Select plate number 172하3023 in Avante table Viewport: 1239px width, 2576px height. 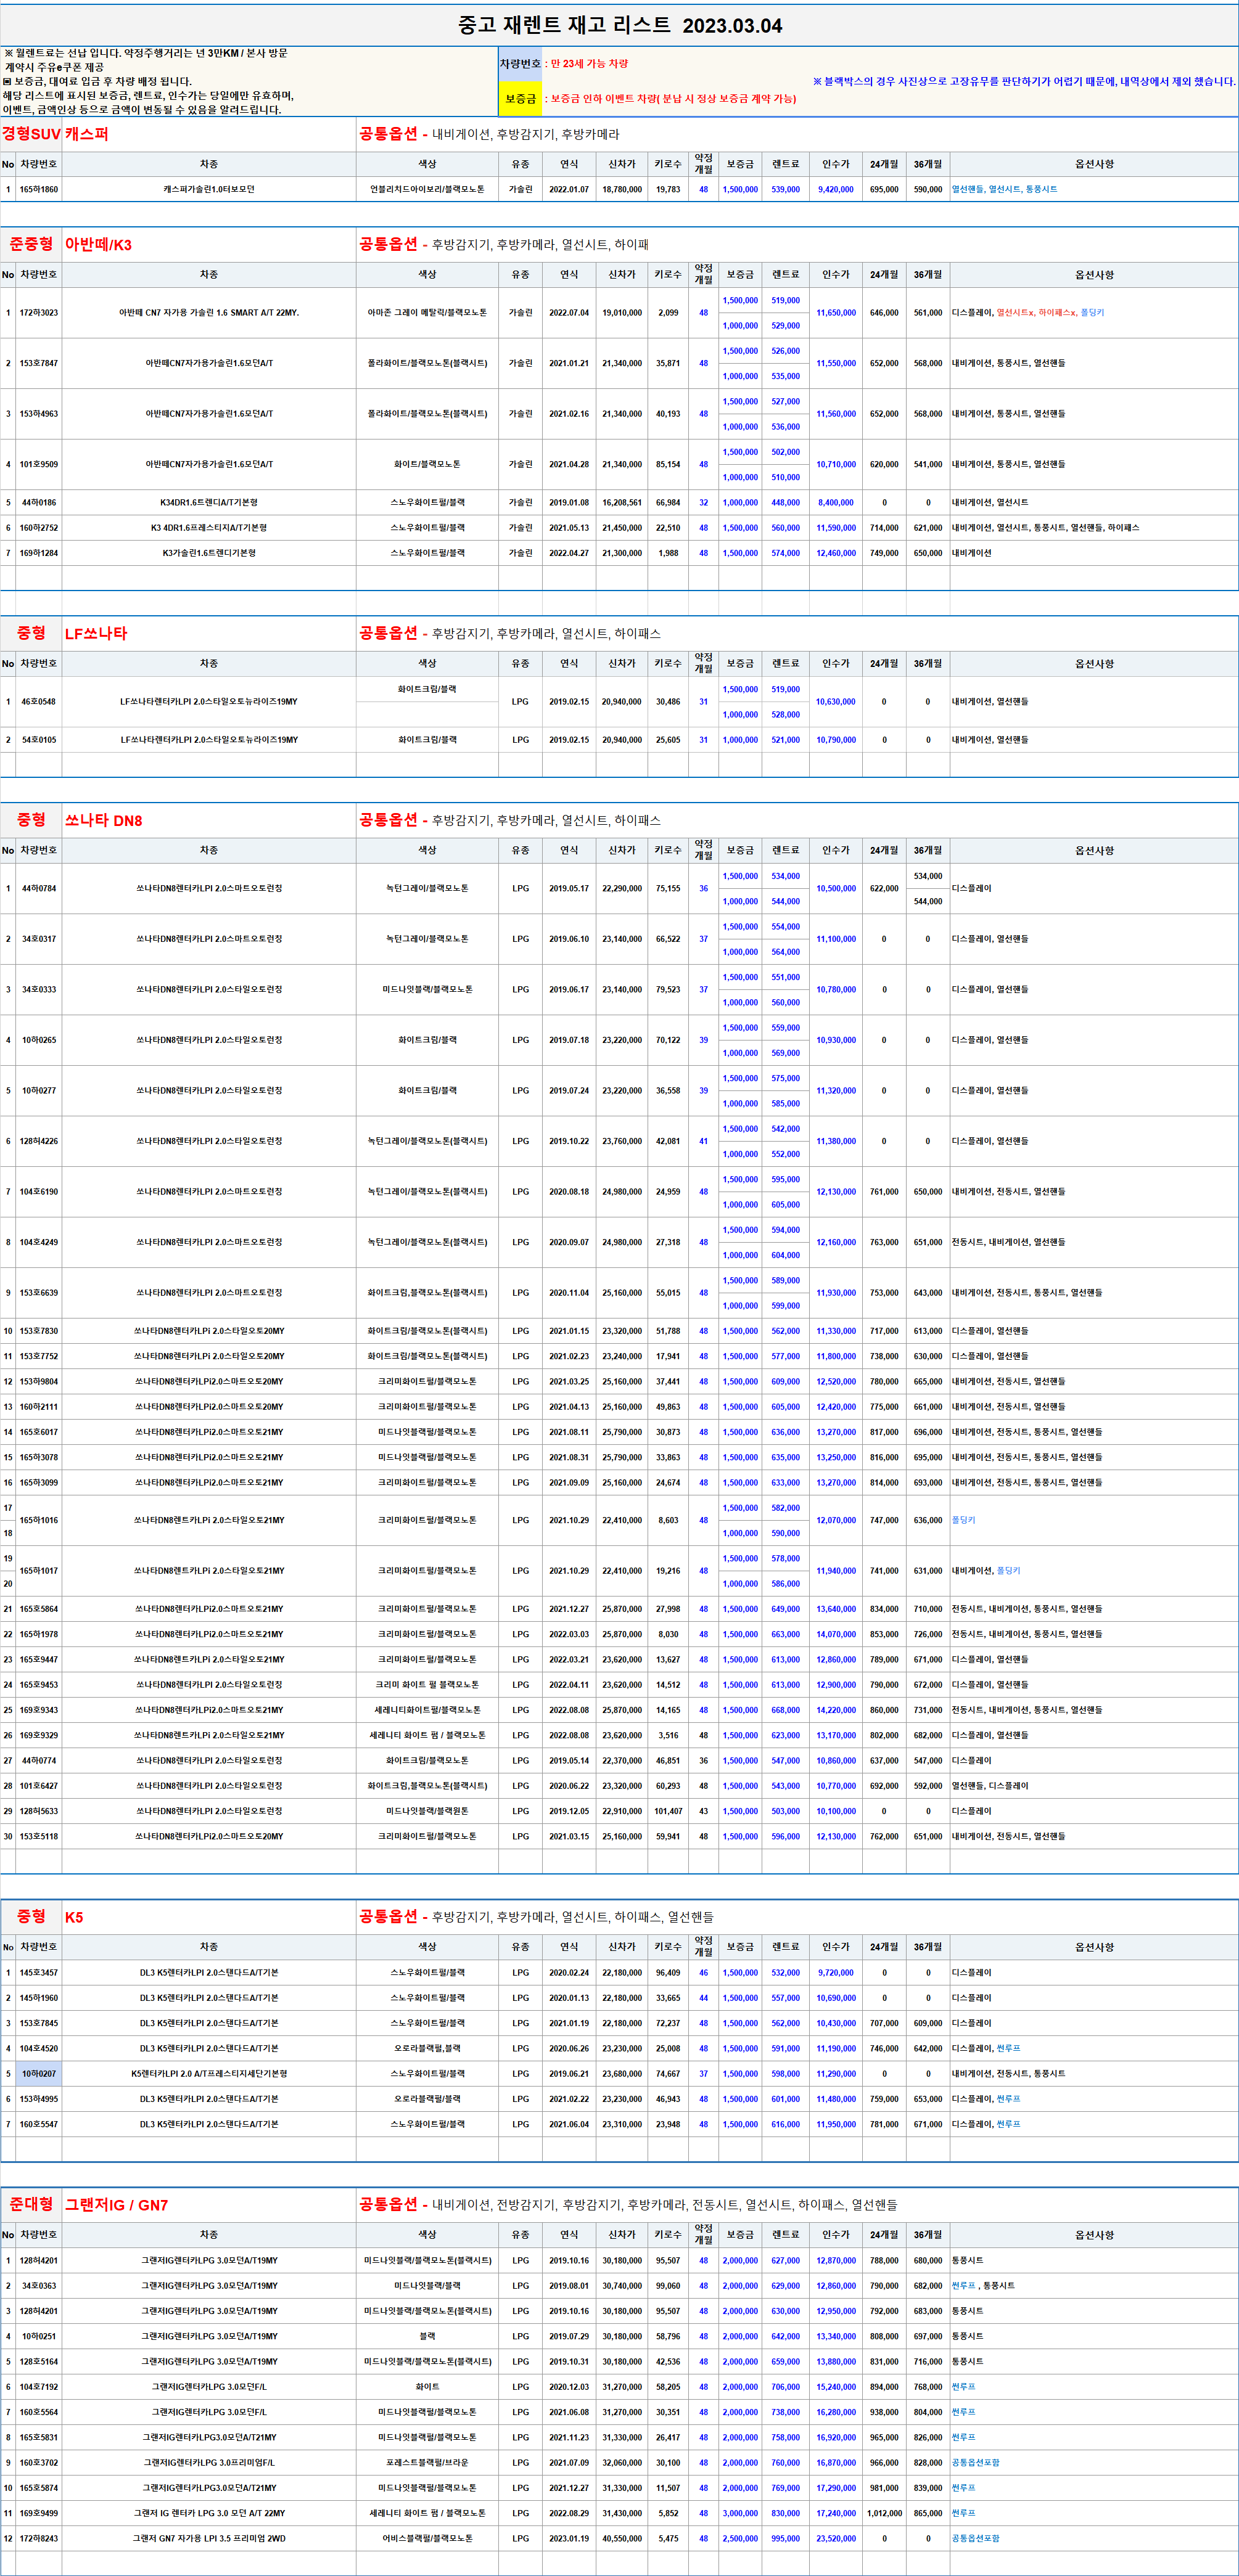39,313
